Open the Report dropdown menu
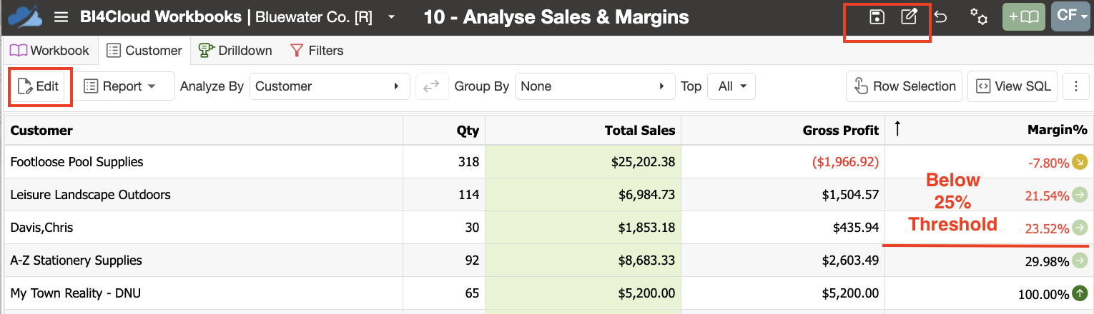The image size is (1094, 314). coord(126,86)
